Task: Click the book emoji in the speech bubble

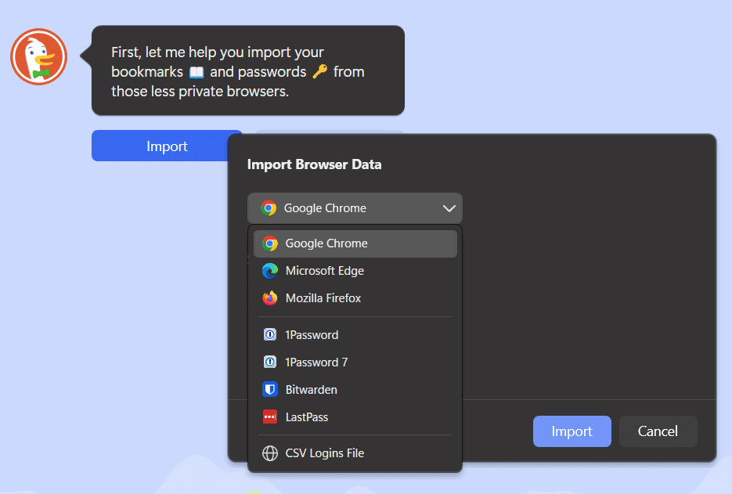Action: click(197, 72)
